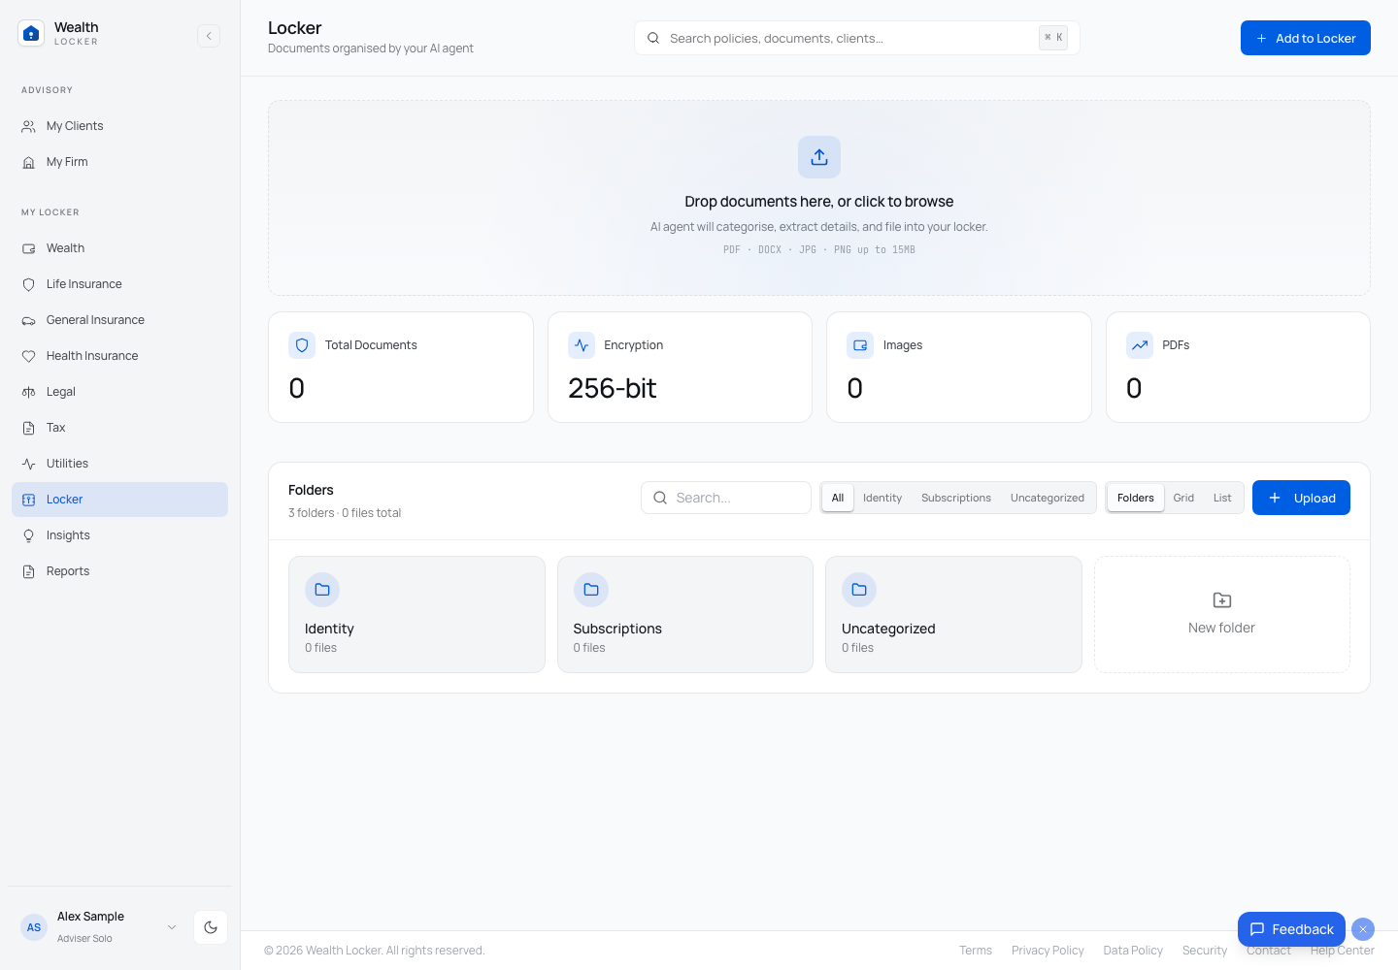Click the Reports file icon
This screenshot has height=970, width=1398.
point(29,571)
